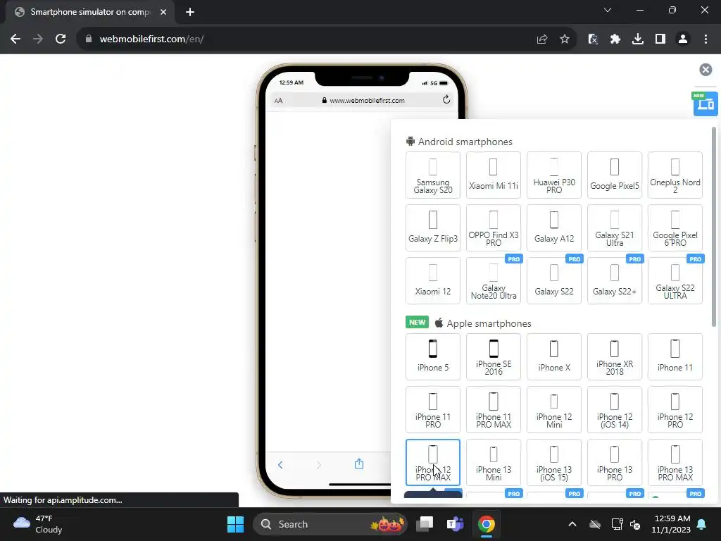
Task: Select the Google Pixel5 device
Action: [614, 175]
